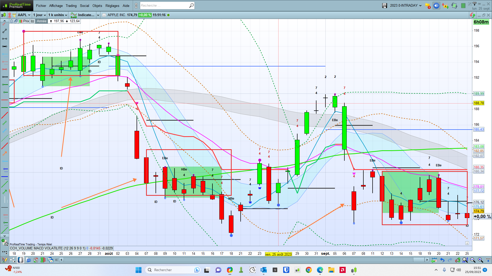492x276 pixels.
Task: Click the Année range button
Action: pyautogui.click(x=42, y=21)
